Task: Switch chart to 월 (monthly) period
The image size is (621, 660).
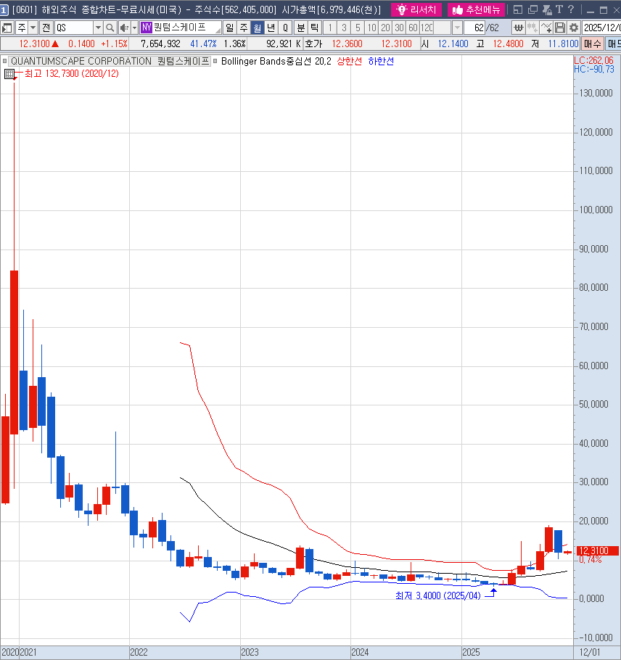Action: [x=257, y=28]
